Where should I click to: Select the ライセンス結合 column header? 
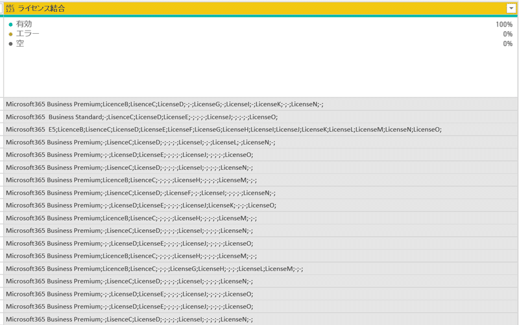260,8
